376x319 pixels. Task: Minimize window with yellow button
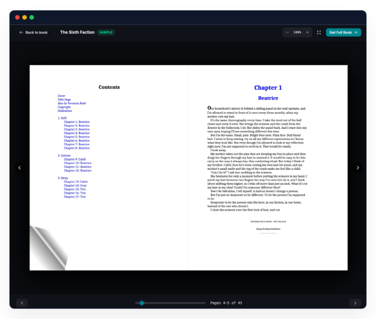24,17
